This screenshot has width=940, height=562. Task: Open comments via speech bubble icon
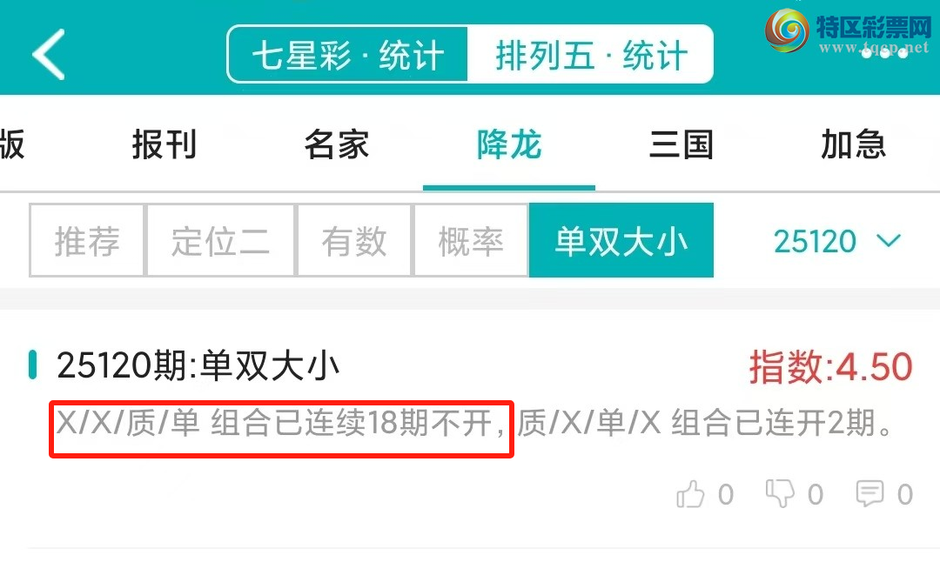point(869,494)
